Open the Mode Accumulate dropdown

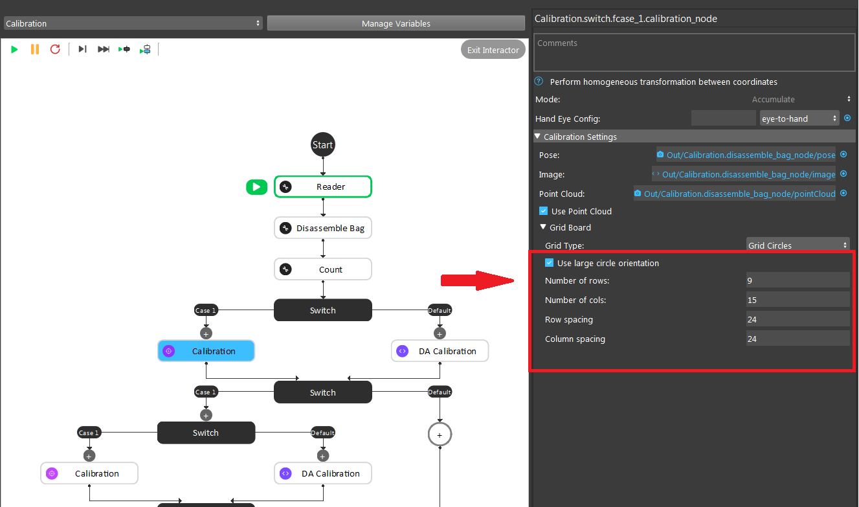[801, 99]
